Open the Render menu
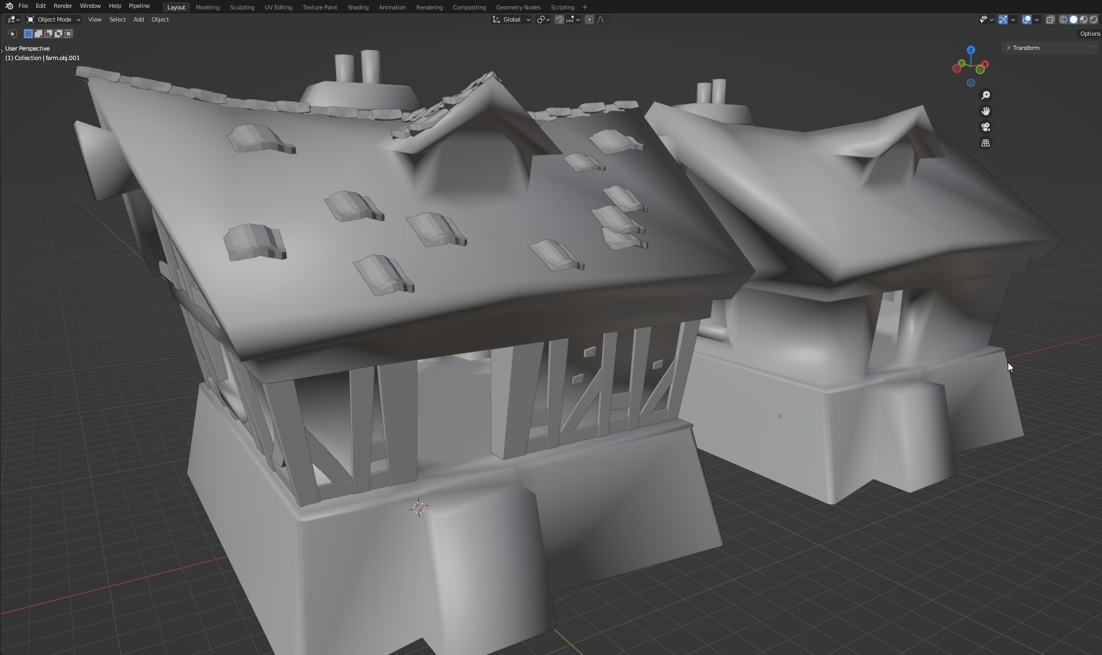The height and width of the screenshot is (655, 1102). click(63, 6)
